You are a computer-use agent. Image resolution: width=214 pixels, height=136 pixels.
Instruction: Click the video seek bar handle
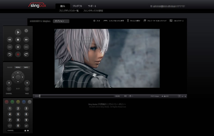point(40,96)
